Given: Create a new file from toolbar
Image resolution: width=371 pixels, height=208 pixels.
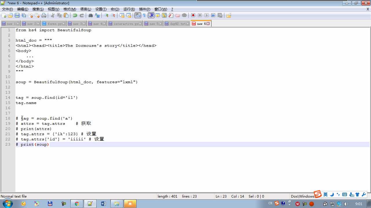Looking at the screenshot, I should [4, 15].
